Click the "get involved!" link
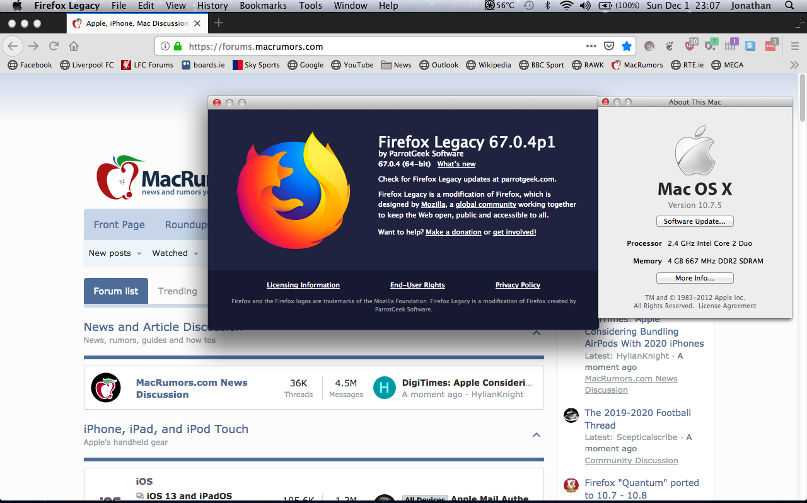807x503 pixels. [514, 232]
